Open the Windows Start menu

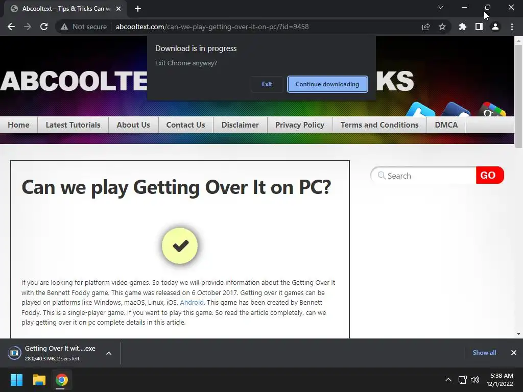click(x=16, y=380)
